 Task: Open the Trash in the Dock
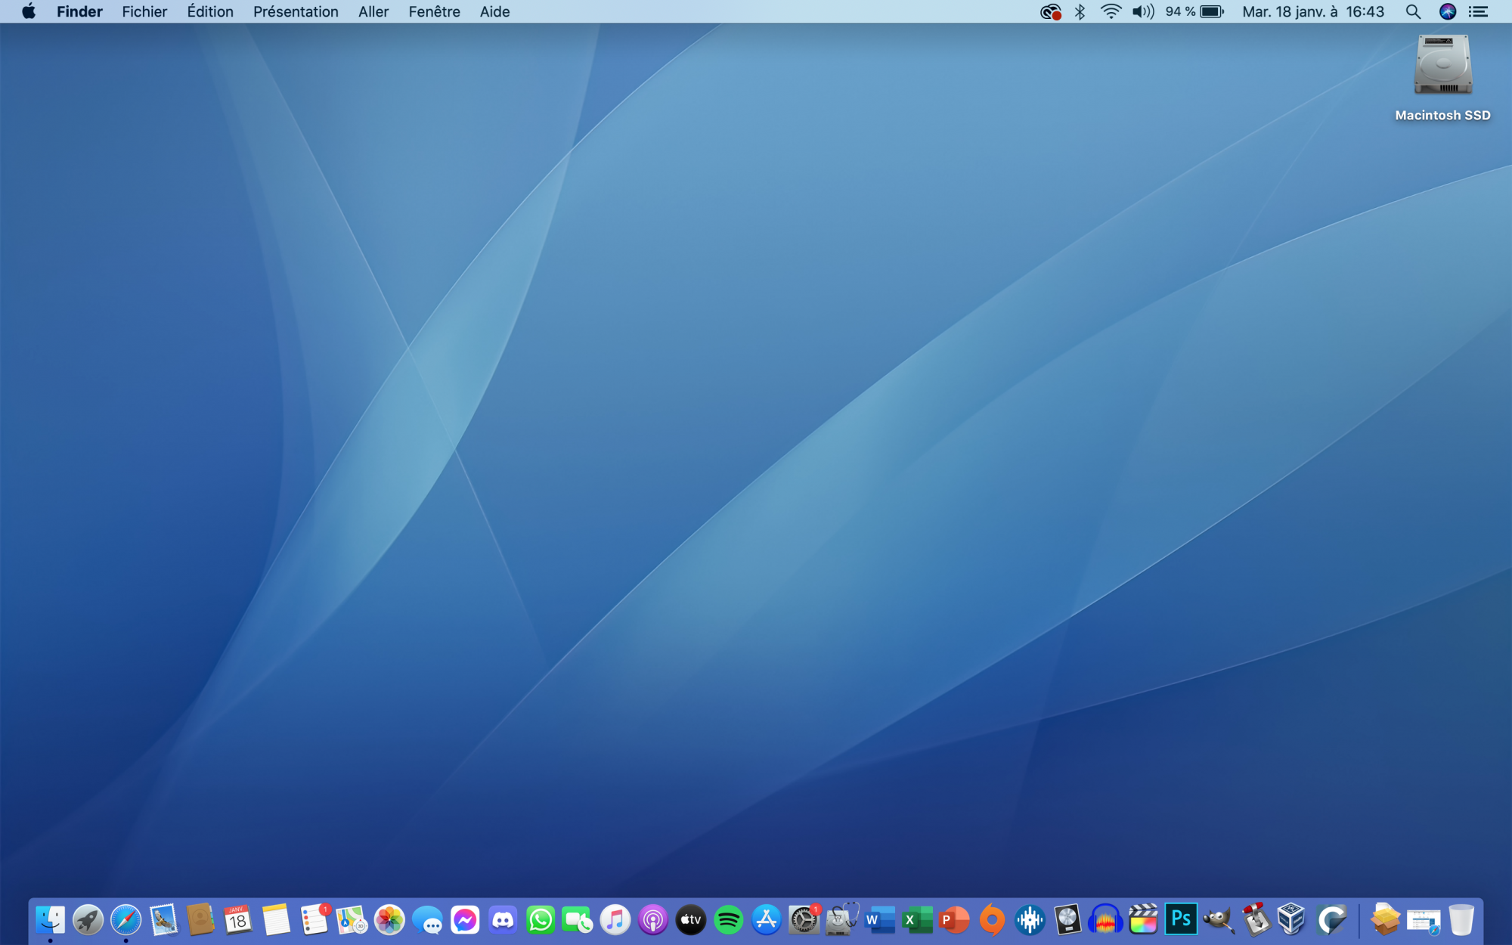tap(1461, 920)
